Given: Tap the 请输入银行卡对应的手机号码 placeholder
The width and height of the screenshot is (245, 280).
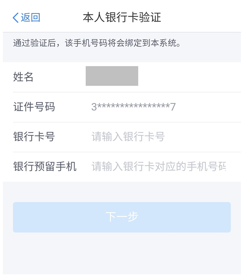Looking at the screenshot, I should [x=159, y=167].
